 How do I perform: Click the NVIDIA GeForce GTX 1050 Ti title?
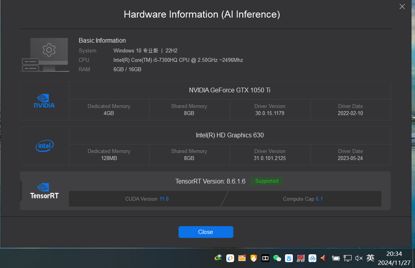point(229,90)
